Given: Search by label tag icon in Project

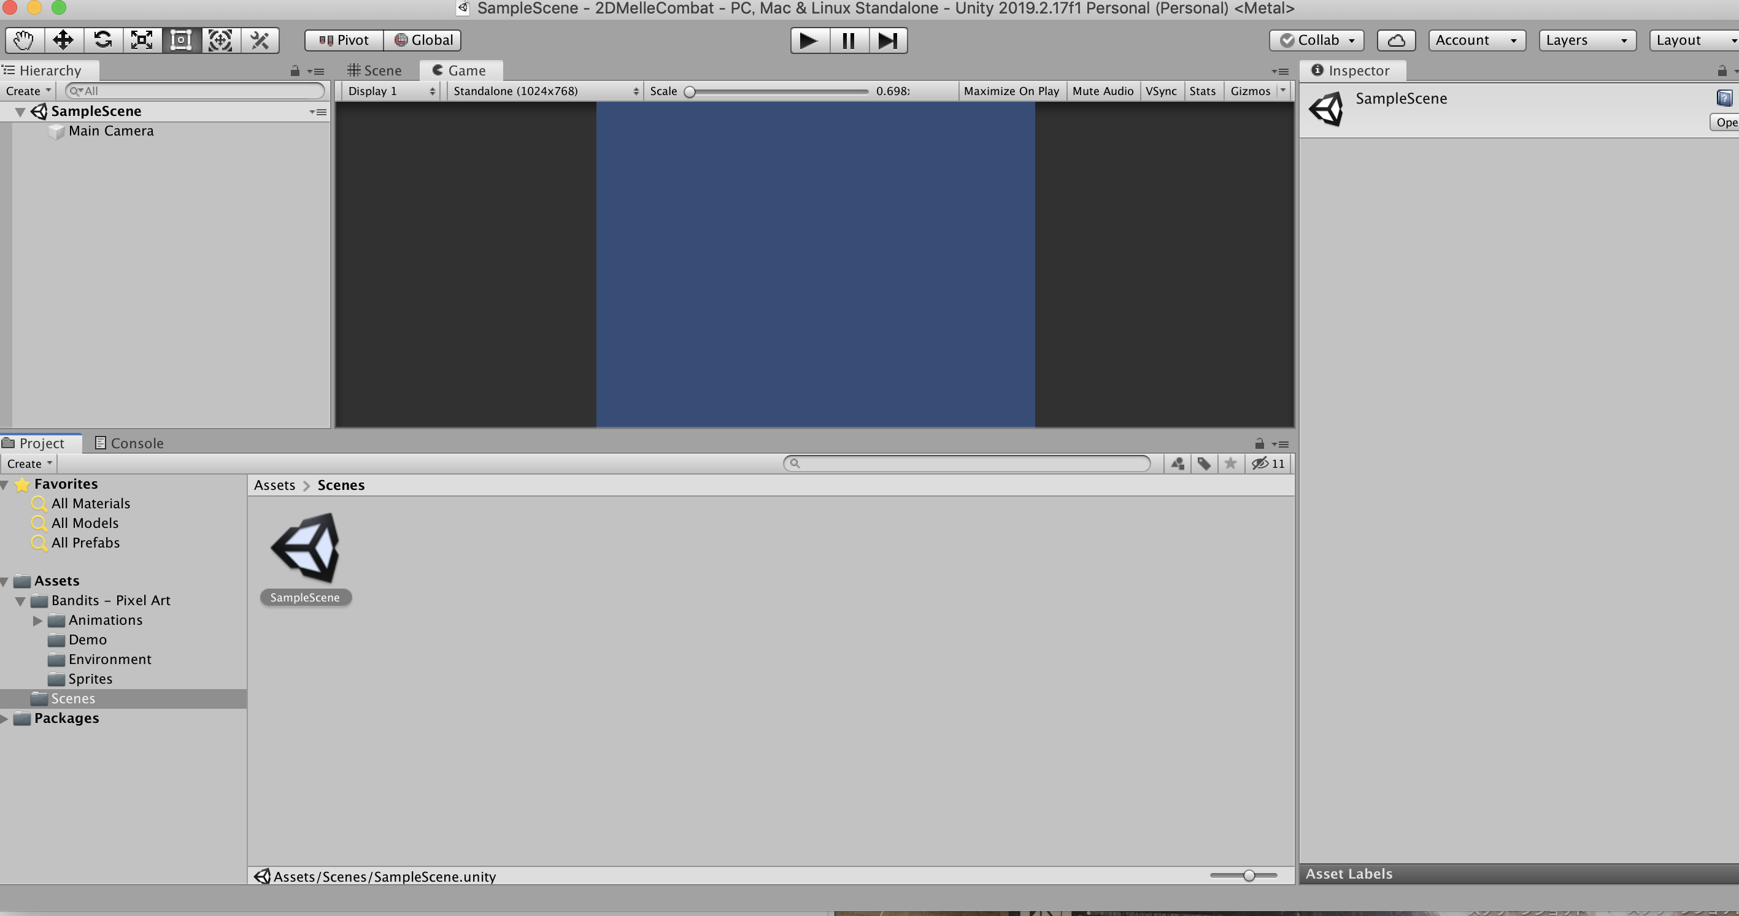Looking at the screenshot, I should [1204, 464].
